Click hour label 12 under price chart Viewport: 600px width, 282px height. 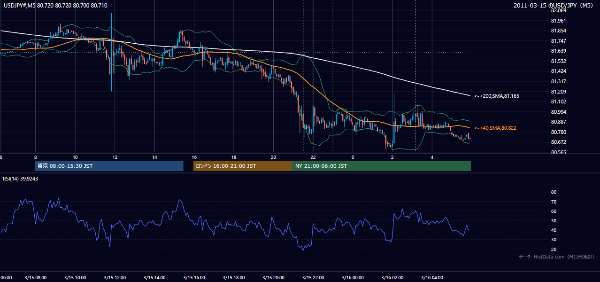click(115, 157)
